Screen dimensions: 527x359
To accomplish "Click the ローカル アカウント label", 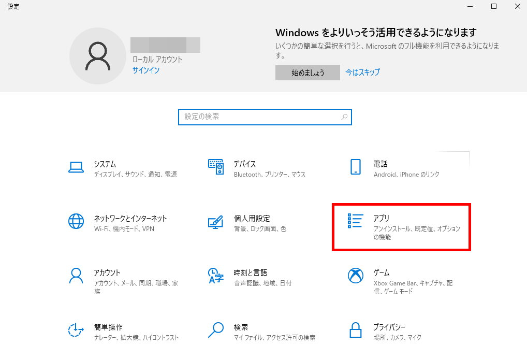I will tap(157, 60).
